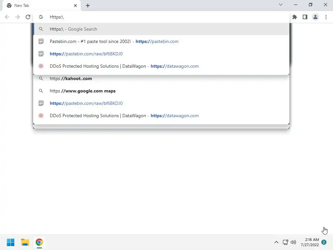The image size is (333, 250).
Task: Click the Google logo in address bar
Action: click(x=41, y=17)
